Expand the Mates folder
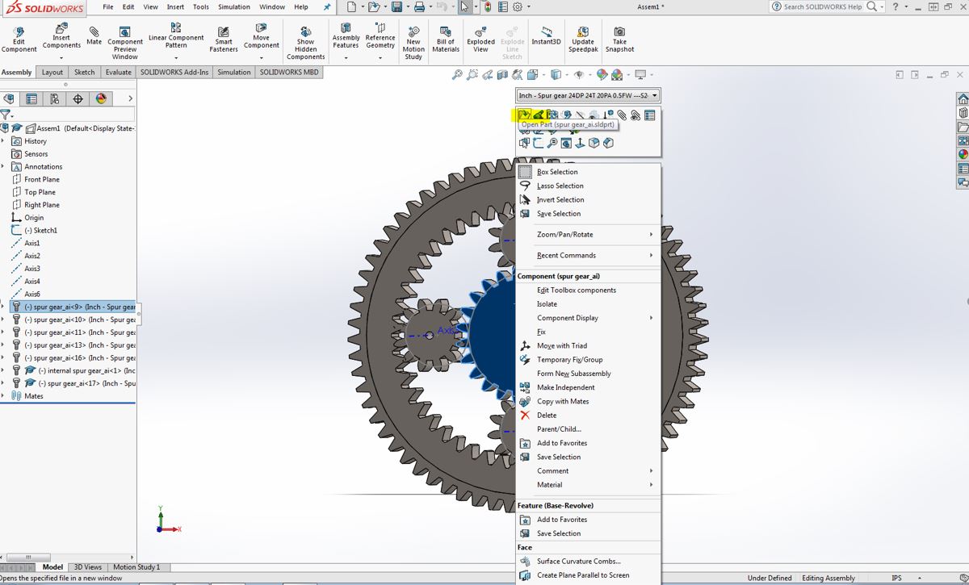 (3, 396)
